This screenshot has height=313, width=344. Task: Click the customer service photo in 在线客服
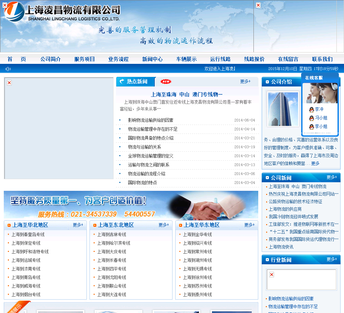(x=320, y=93)
